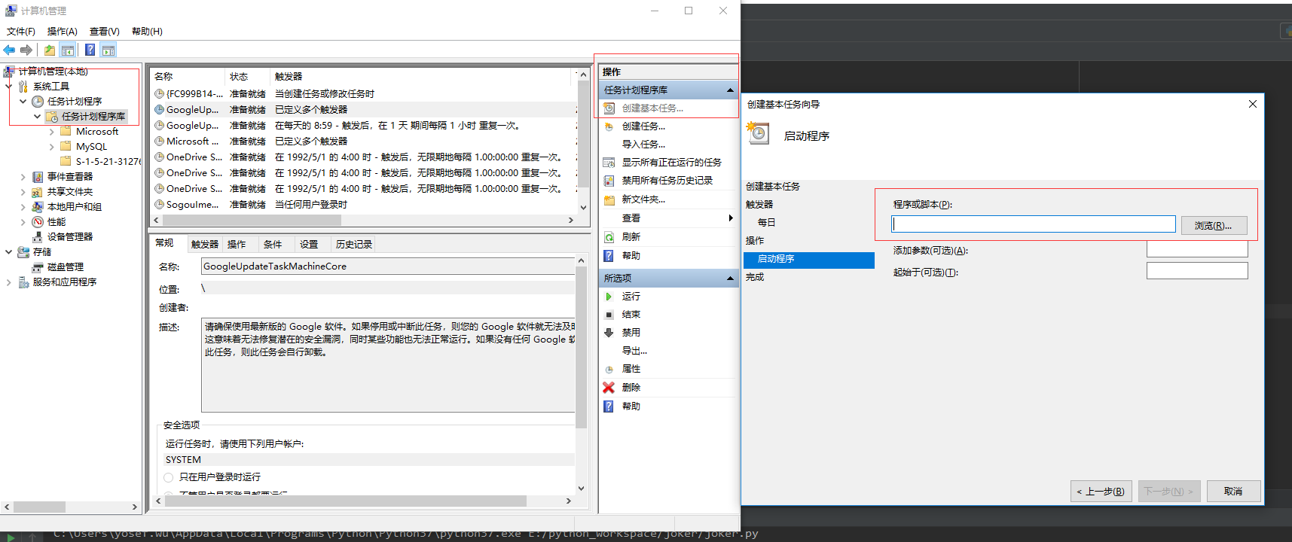Click the back arrow toolbar icon
This screenshot has width=1292, height=542.
(x=9, y=50)
